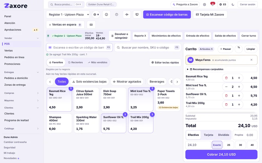
Task: Expand Recompensas canjeables section
Action: [x=221, y=69]
